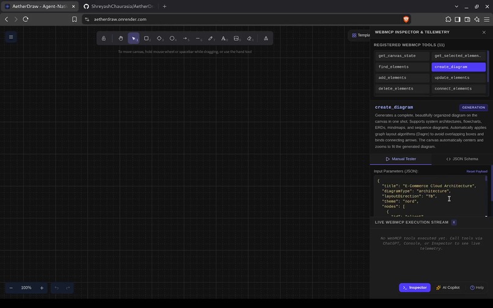Screen dimensions: 493x308
Task: Go back in browser history
Action: click(6, 19)
